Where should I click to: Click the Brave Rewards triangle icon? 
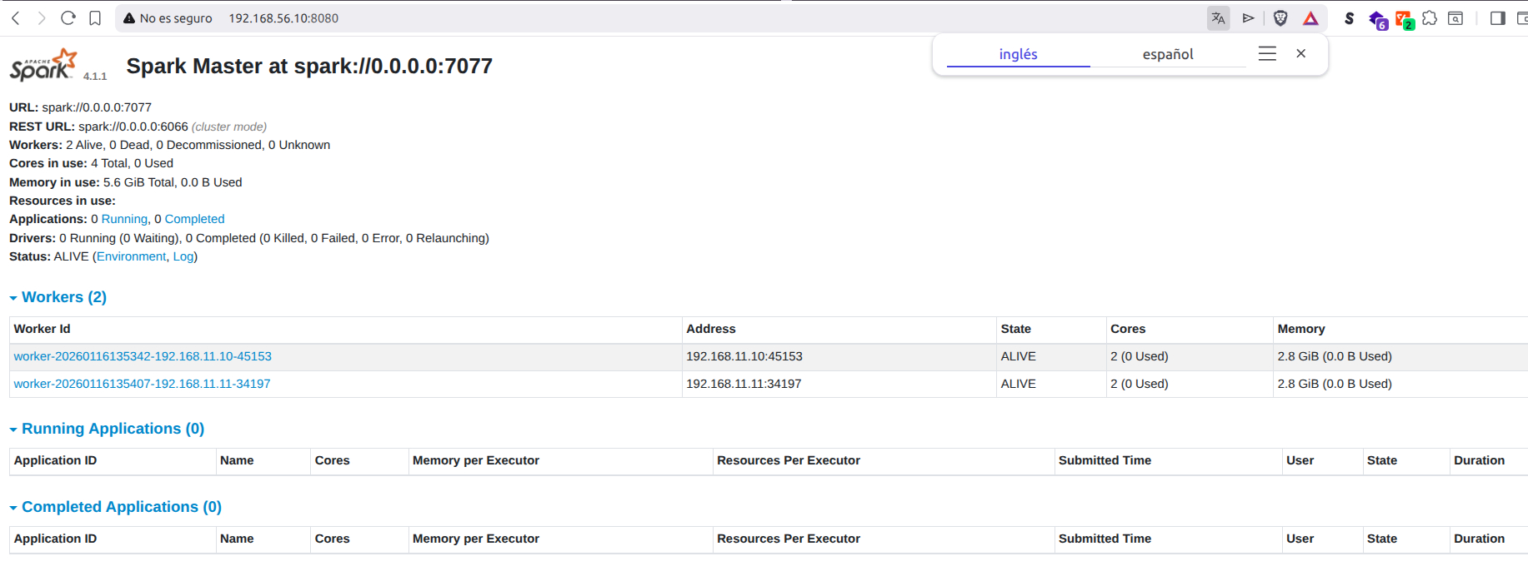(1310, 18)
